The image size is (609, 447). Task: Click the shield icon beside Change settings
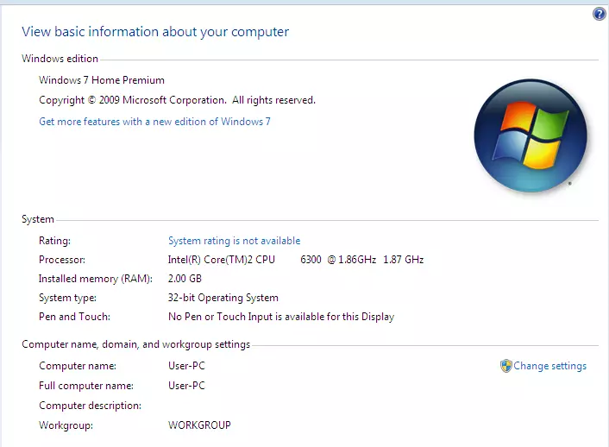coord(505,366)
